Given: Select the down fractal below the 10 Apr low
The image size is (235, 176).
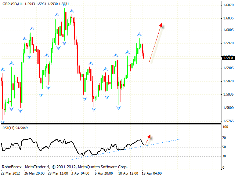Looking at the screenshot, I should (119, 108).
